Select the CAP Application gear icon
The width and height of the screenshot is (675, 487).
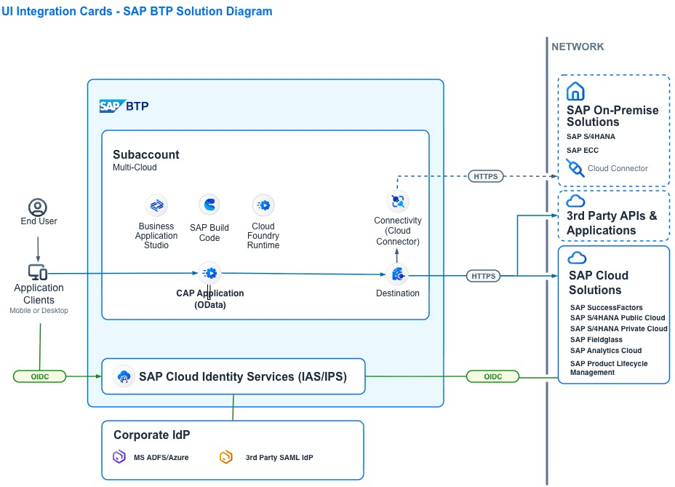(x=209, y=274)
